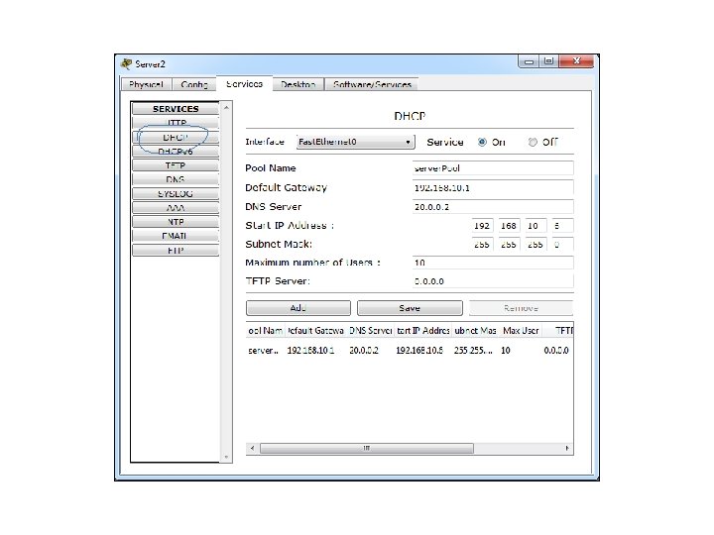Open the Desktop tab
Viewport: 714px width, 535px height.
pyautogui.click(x=298, y=84)
